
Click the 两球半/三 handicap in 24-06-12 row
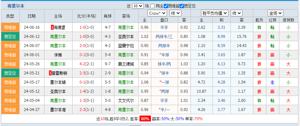pos(164,37)
